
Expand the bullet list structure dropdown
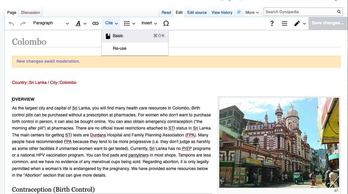pos(130,23)
